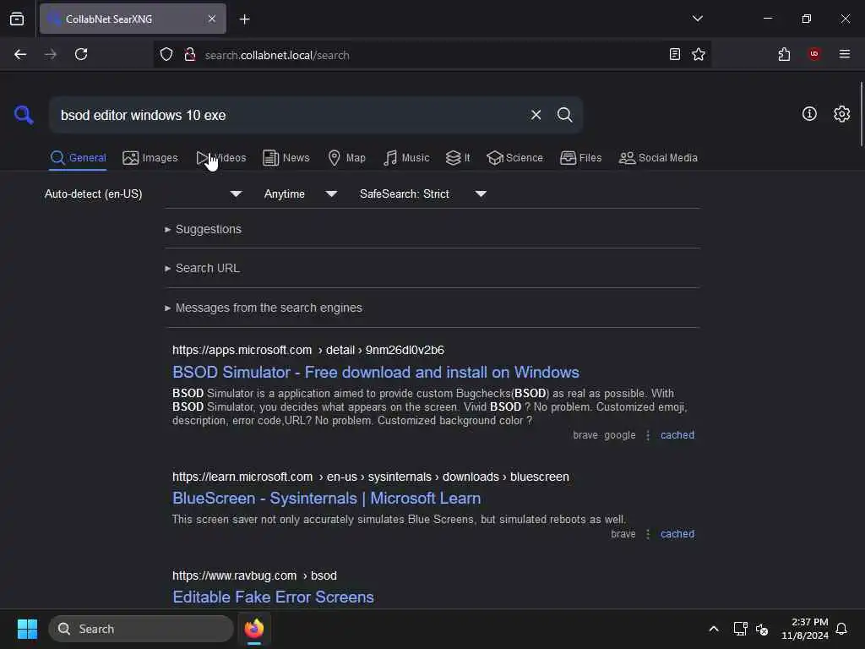Open network status tray icon

click(x=740, y=629)
